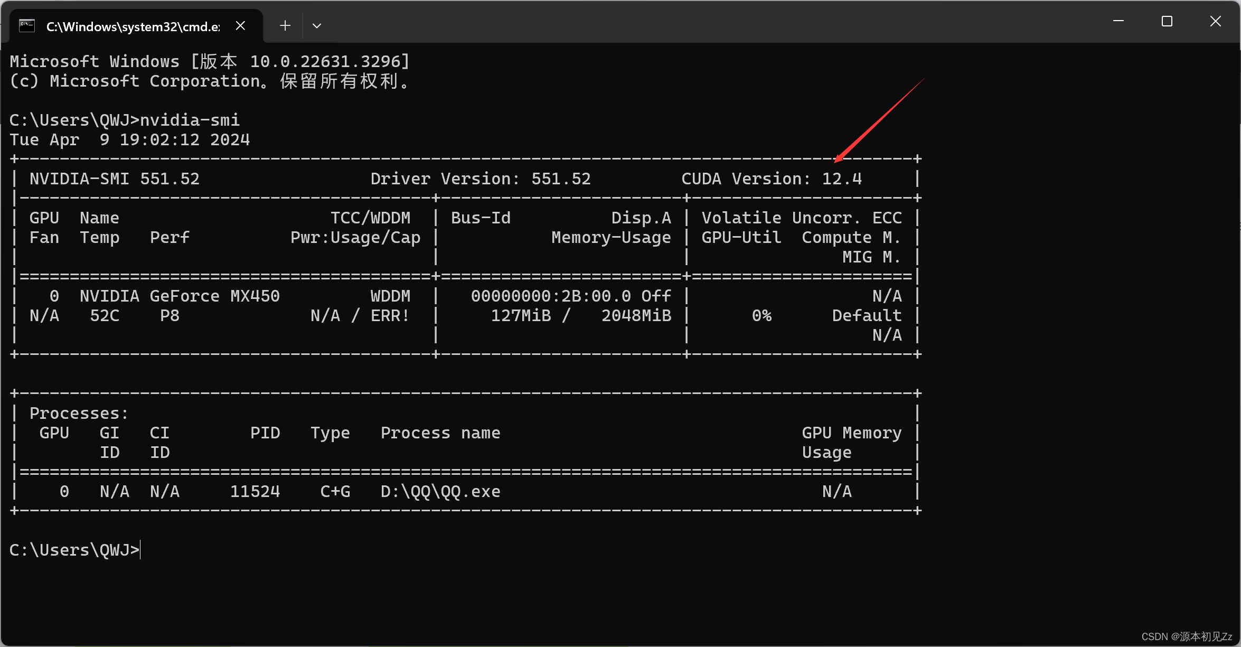Close the cmd.exe terminal tab
The height and width of the screenshot is (647, 1241).
click(240, 26)
